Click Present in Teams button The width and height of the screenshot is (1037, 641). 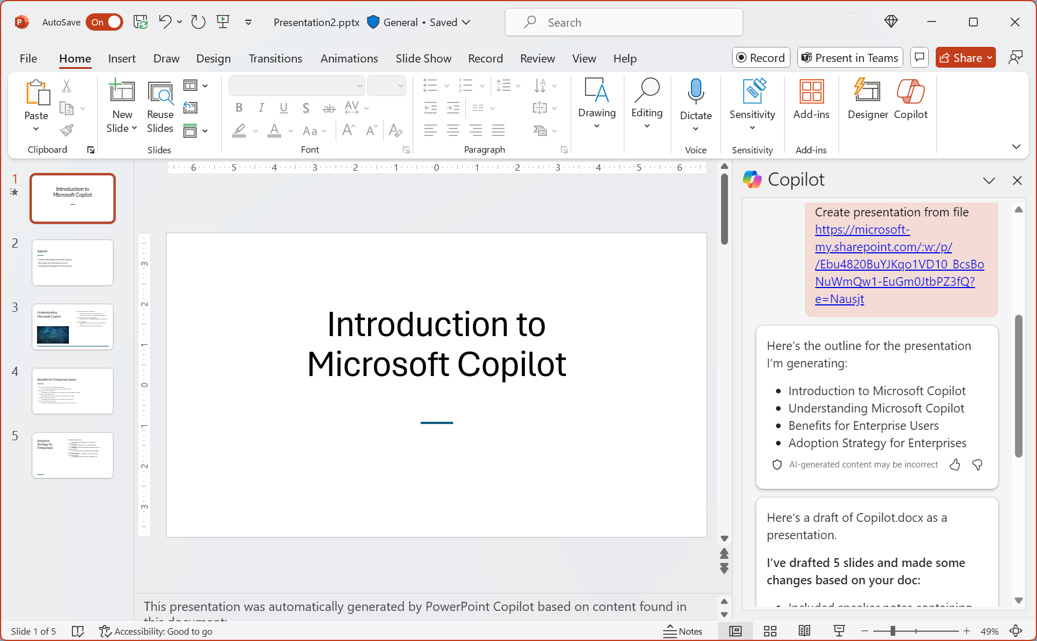850,57
